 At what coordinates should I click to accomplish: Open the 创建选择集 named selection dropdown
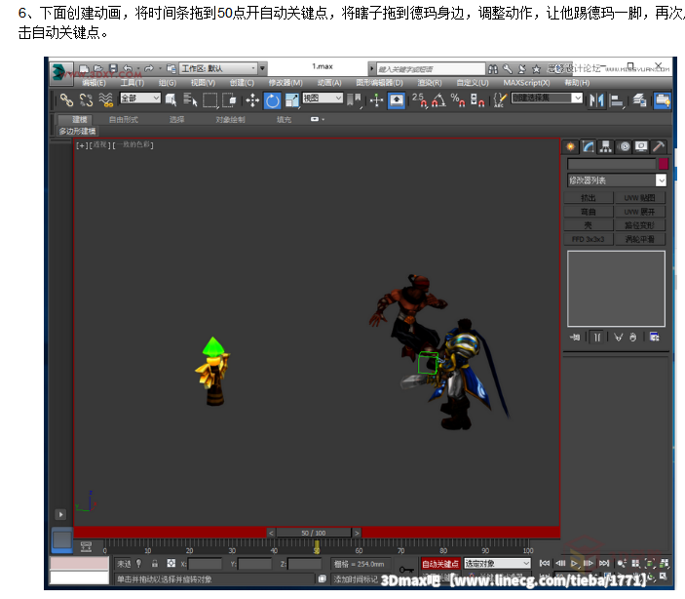tap(547, 98)
